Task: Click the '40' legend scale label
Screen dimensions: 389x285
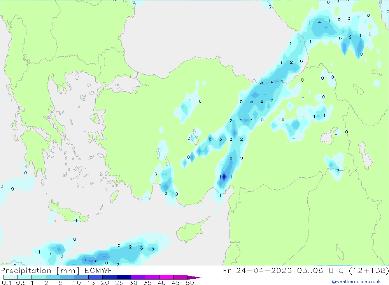Action: tap(161, 283)
